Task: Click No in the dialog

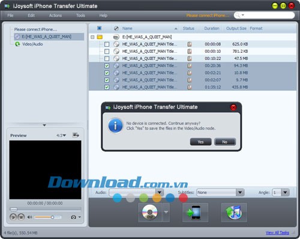Action: coord(225,142)
